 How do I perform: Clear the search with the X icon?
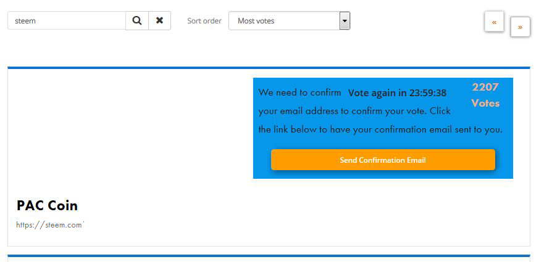pos(159,20)
